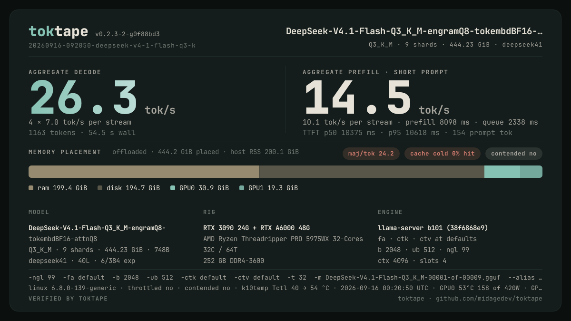Screen dimensions: 571x321
Task: Select 'b 2048 · ub 512 · ngl 99' line
Action: 423,250
